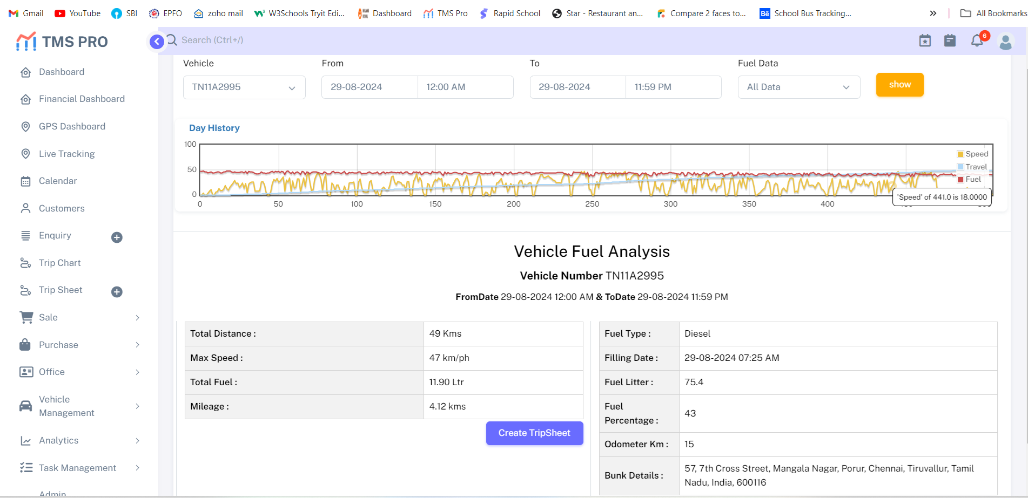
Task: Toggle Fuel legend swatch in chart
Action: coord(960,180)
